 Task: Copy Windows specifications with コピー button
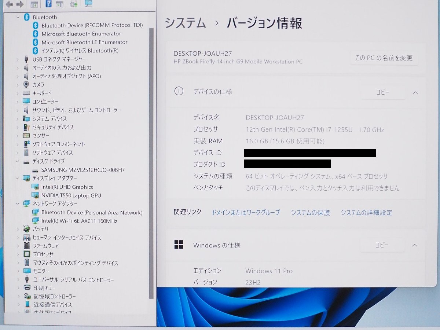pyautogui.click(x=382, y=245)
